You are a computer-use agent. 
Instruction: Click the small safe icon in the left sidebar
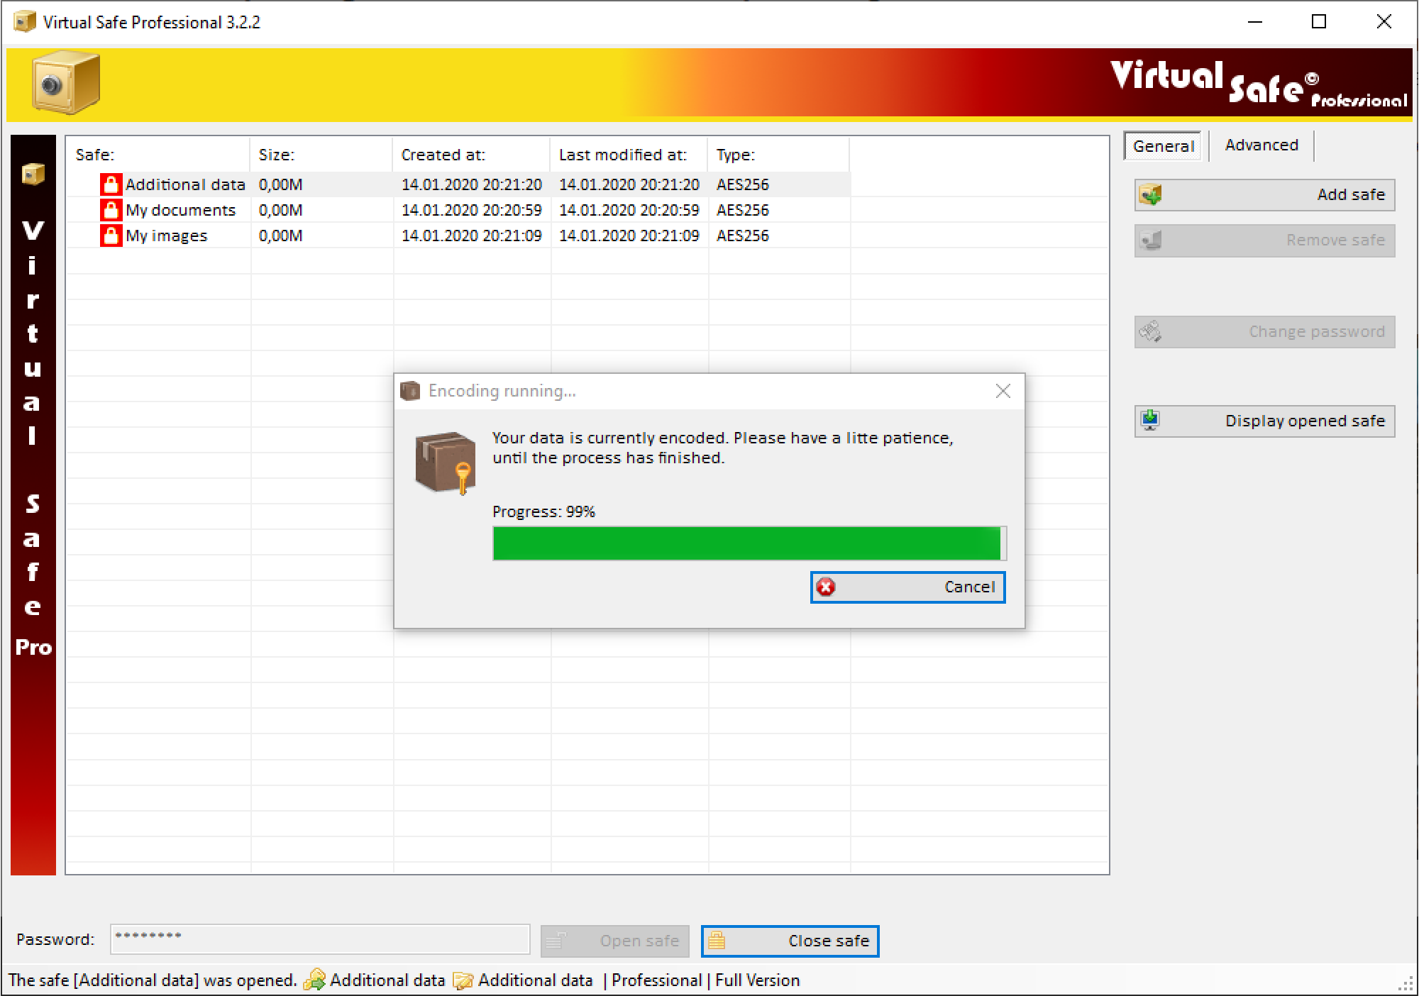33,174
